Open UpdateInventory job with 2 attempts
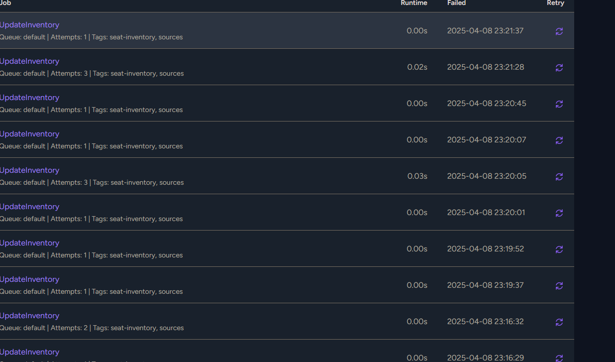The image size is (615, 362). click(29, 316)
